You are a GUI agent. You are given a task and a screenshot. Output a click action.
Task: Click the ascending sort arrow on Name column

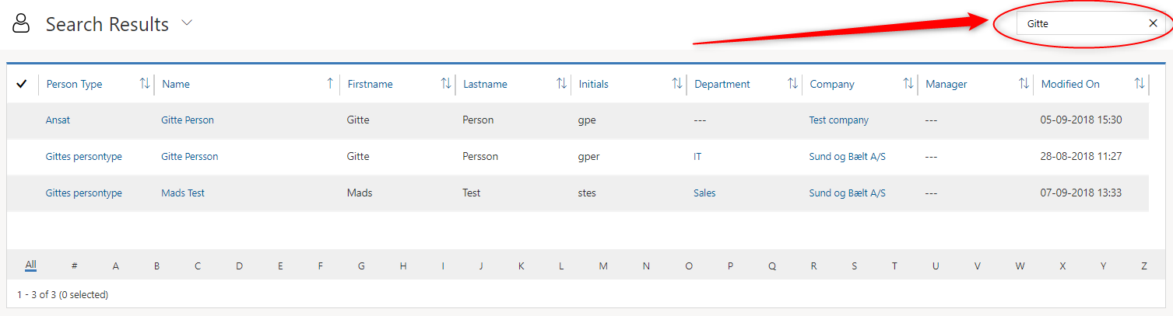coord(330,84)
